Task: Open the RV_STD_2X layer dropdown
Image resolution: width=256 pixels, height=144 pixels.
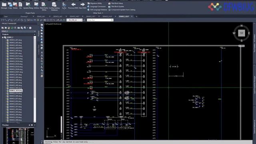Action: (74, 20)
